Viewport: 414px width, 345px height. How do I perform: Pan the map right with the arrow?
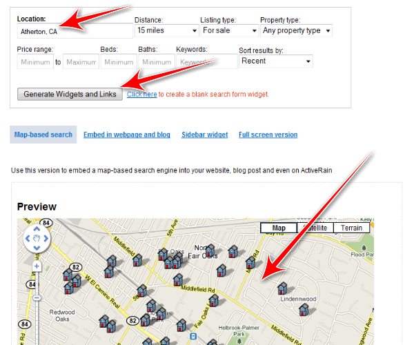(46, 239)
